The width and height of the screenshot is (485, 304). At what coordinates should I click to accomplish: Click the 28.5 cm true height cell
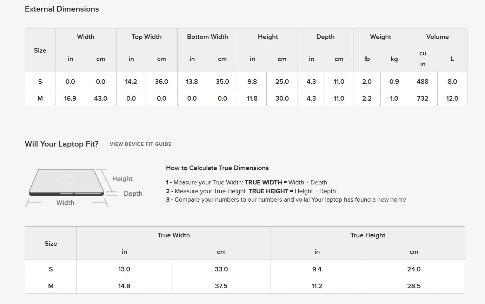pyautogui.click(x=414, y=286)
